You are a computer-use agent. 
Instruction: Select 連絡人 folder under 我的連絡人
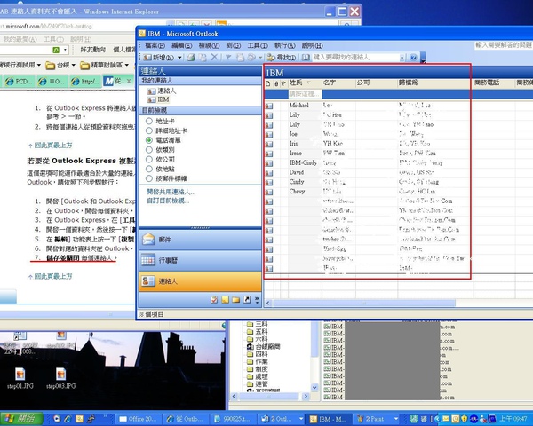pos(162,91)
